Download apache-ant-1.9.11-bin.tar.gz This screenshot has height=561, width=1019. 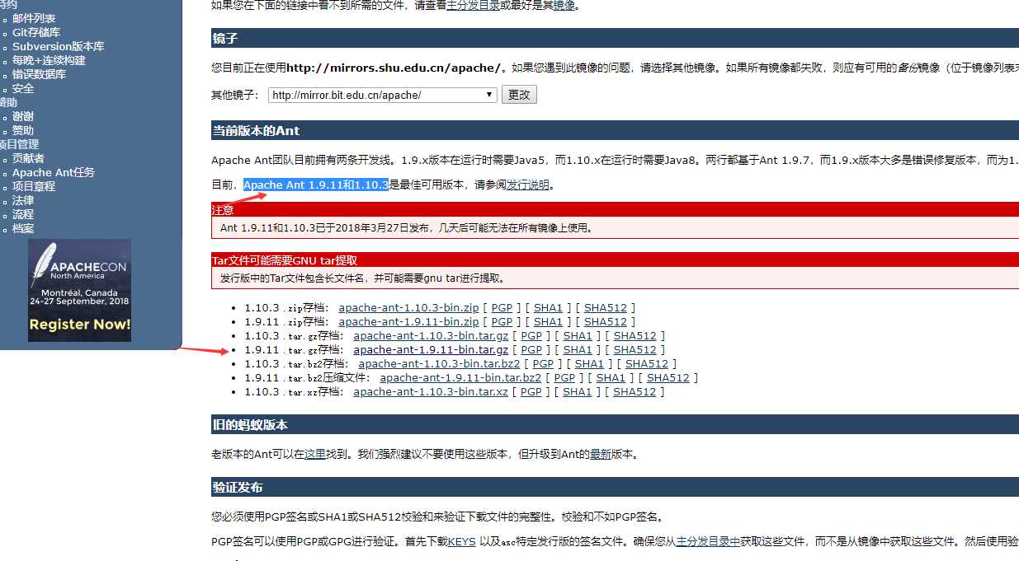click(x=431, y=350)
